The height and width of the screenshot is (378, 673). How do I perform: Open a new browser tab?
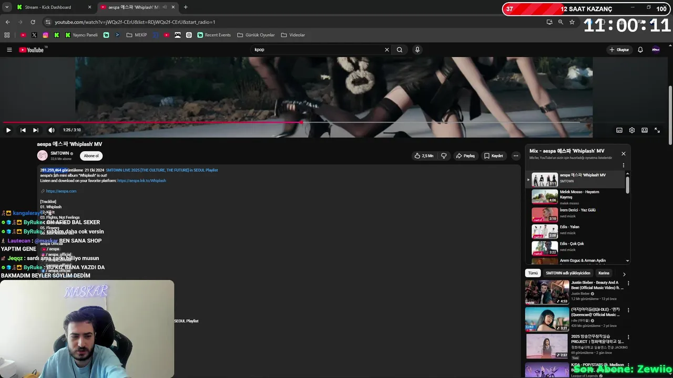coord(186,7)
